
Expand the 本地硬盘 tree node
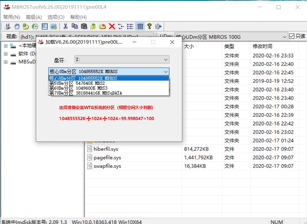(x=5, y=45)
